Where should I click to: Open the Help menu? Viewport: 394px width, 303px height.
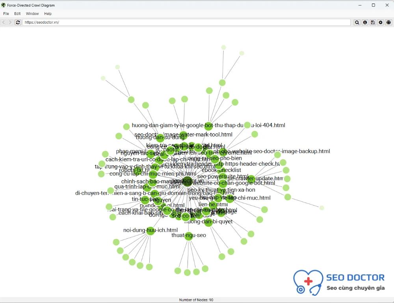tap(48, 13)
